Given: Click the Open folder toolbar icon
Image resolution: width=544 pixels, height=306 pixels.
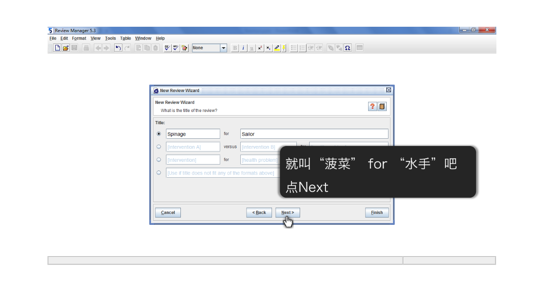Looking at the screenshot, I should tap(66, 48).
